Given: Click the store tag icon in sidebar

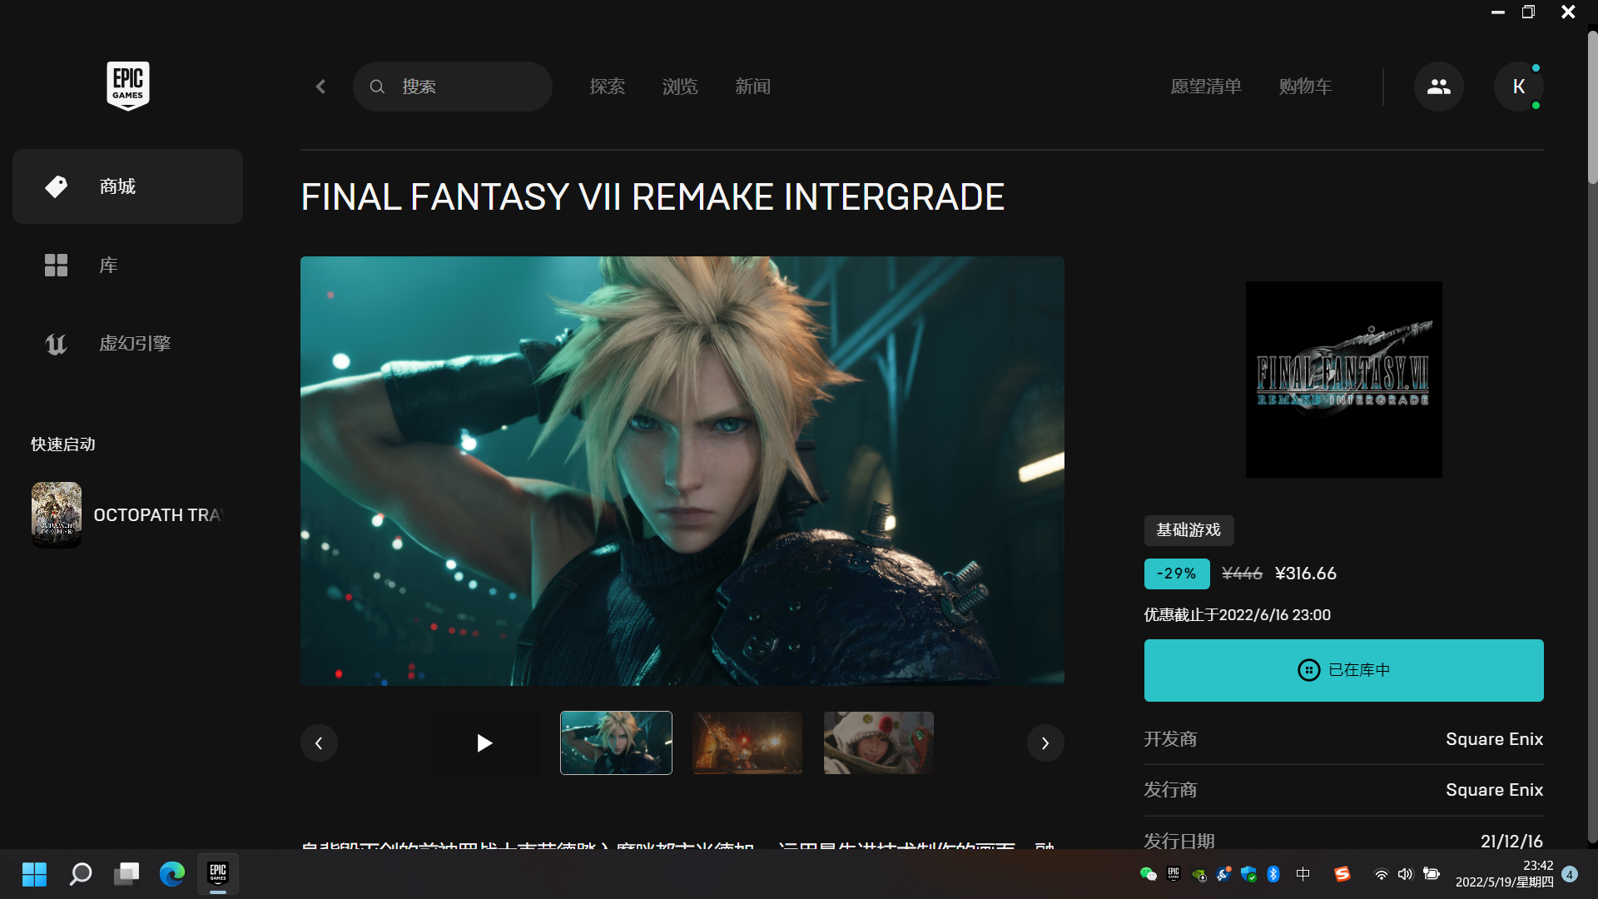Looking at the screenshot, I should click(56, 186).
